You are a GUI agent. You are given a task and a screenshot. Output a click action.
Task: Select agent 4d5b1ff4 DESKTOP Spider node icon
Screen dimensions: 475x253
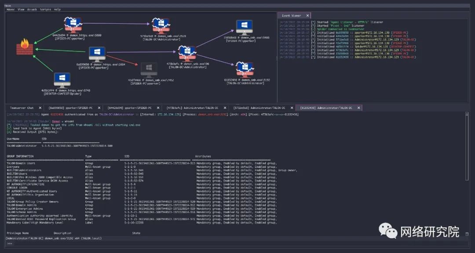coord(62,80)
